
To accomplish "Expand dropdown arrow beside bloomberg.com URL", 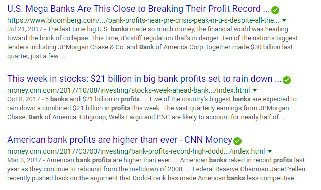I will point(284,20).
